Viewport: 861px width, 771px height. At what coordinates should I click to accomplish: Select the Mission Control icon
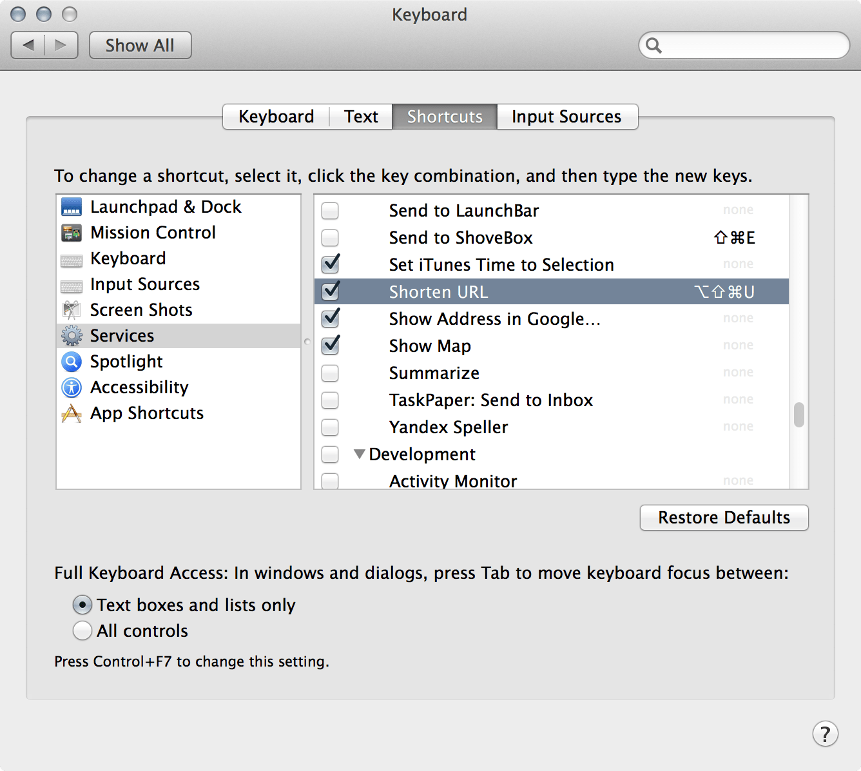pyautogui.click(x=72, y=233)
